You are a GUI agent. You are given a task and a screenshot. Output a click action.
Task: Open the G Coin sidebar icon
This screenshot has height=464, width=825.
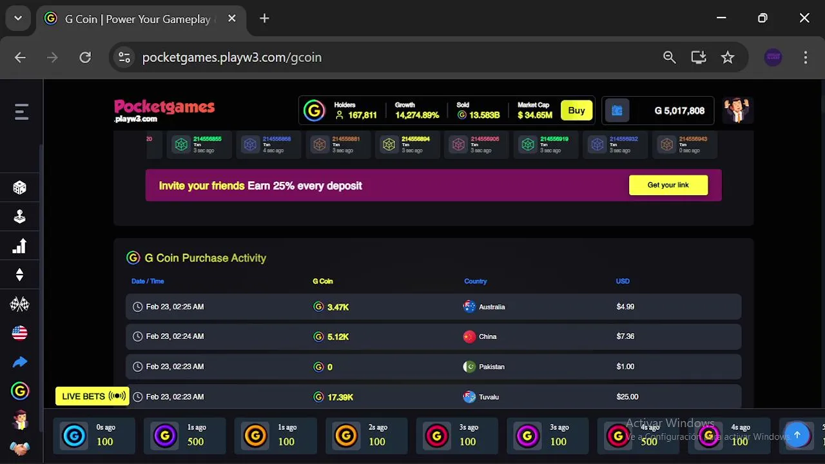pyautogui.click(x=20, y=391)
